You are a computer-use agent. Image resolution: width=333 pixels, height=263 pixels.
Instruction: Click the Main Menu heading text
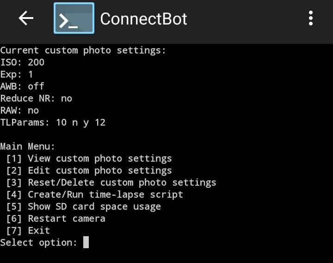[x=28, y=147]
